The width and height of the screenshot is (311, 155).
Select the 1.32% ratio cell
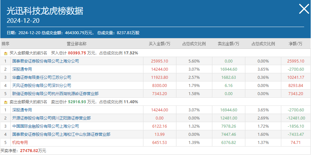click(194, 126)
